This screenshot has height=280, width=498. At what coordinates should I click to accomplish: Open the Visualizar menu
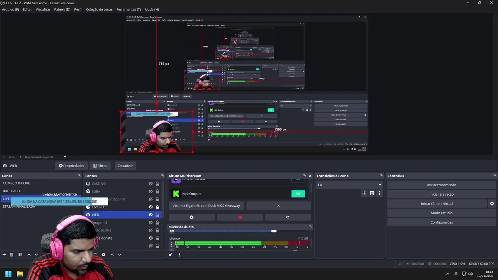pyautogui.click(x=43, y=9)
